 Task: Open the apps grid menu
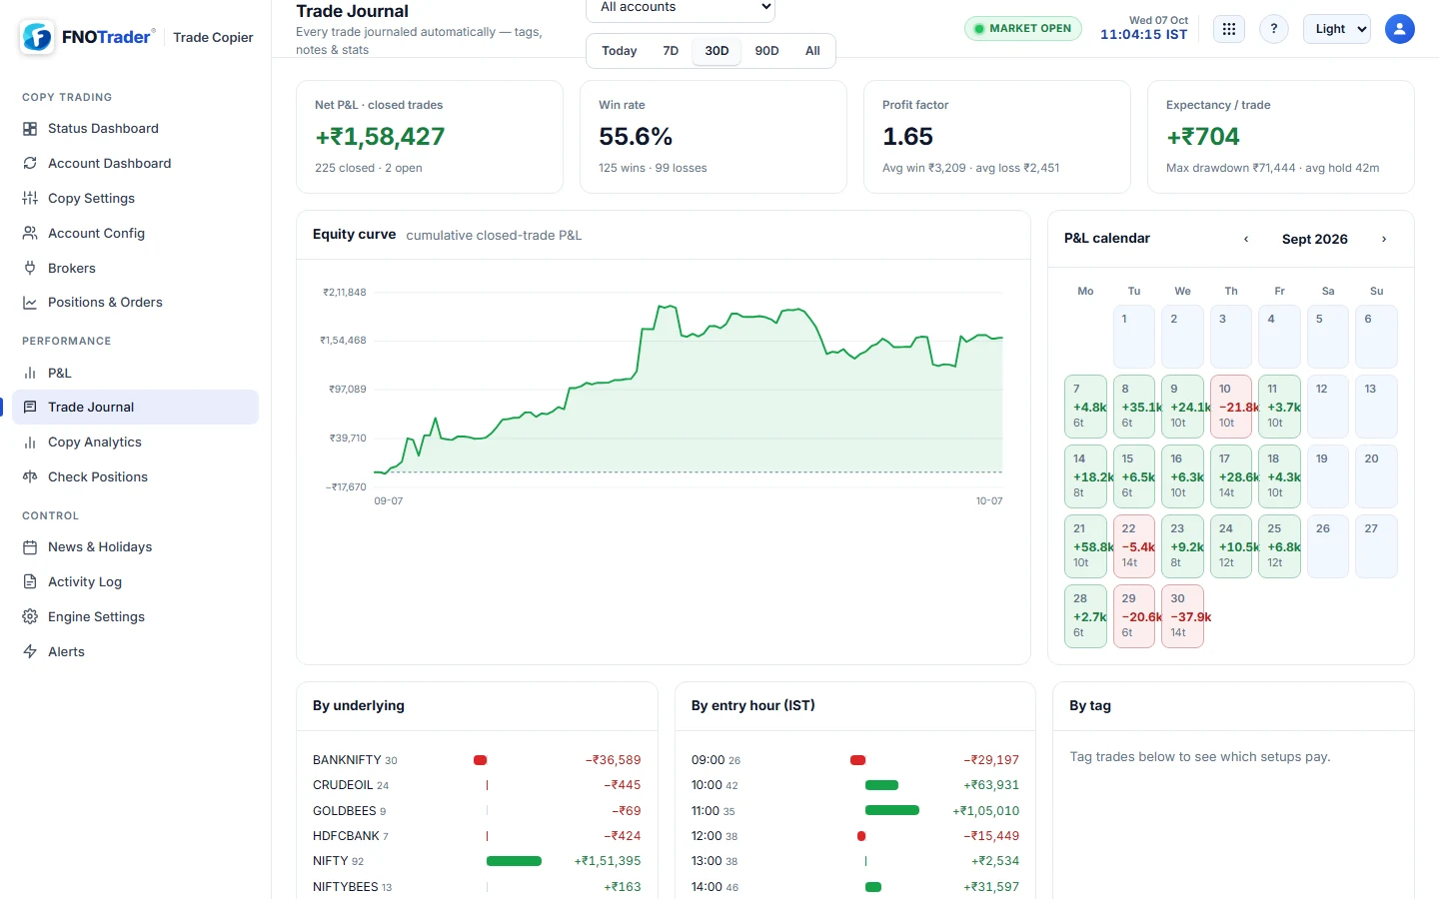tap(1229, 29)
